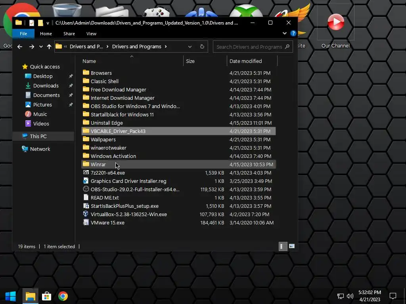Image resolution: width=406 pixels, height=304 pixels.
Task: Click the Drivers and Programs breadcrumb
Action: coord(137,47)
